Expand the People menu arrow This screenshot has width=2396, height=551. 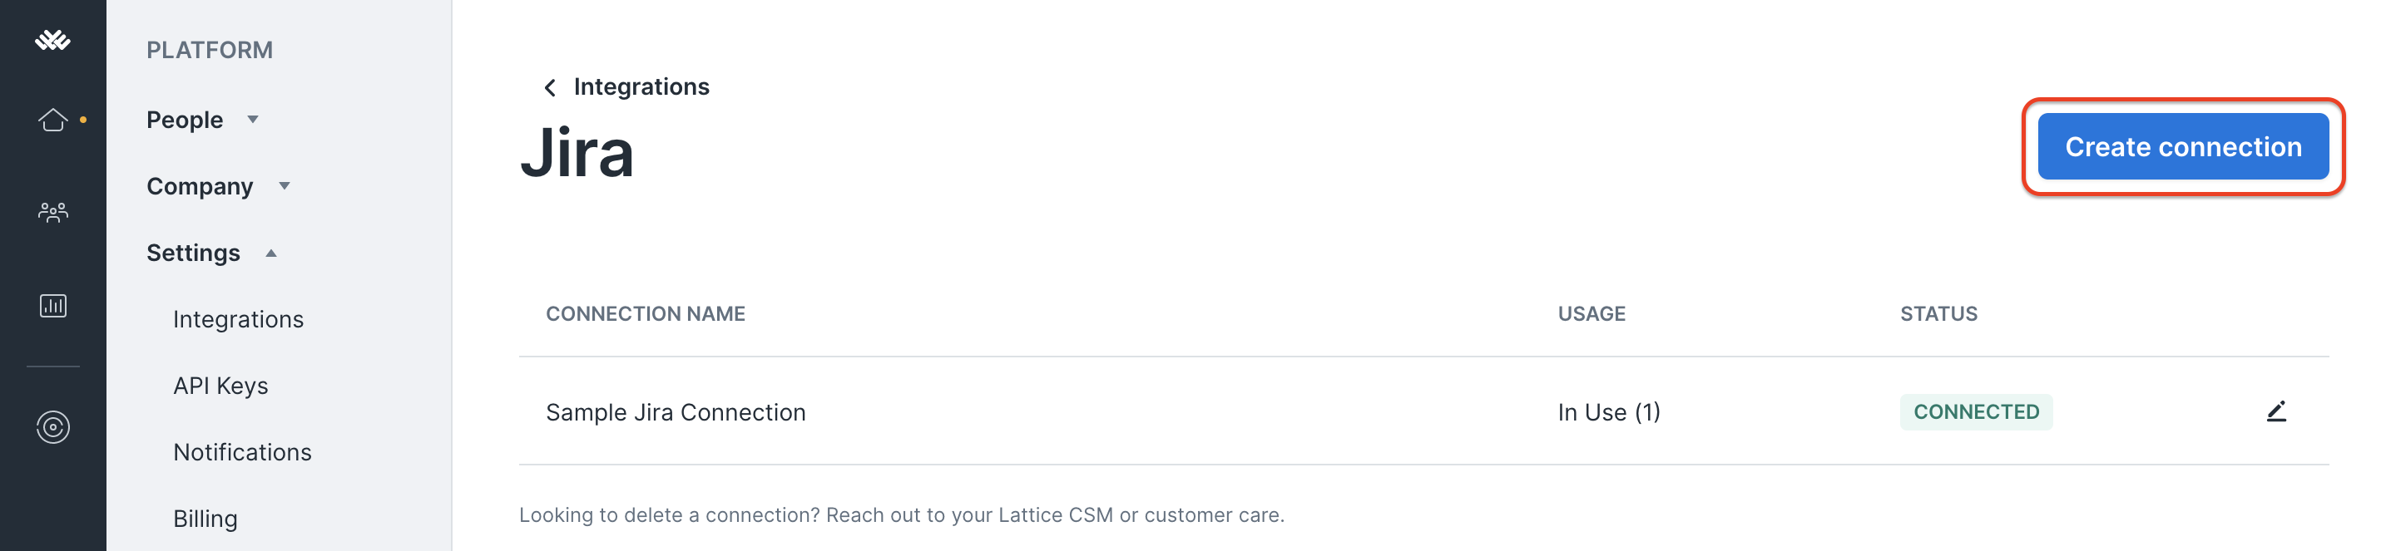[x=253, y=120]
